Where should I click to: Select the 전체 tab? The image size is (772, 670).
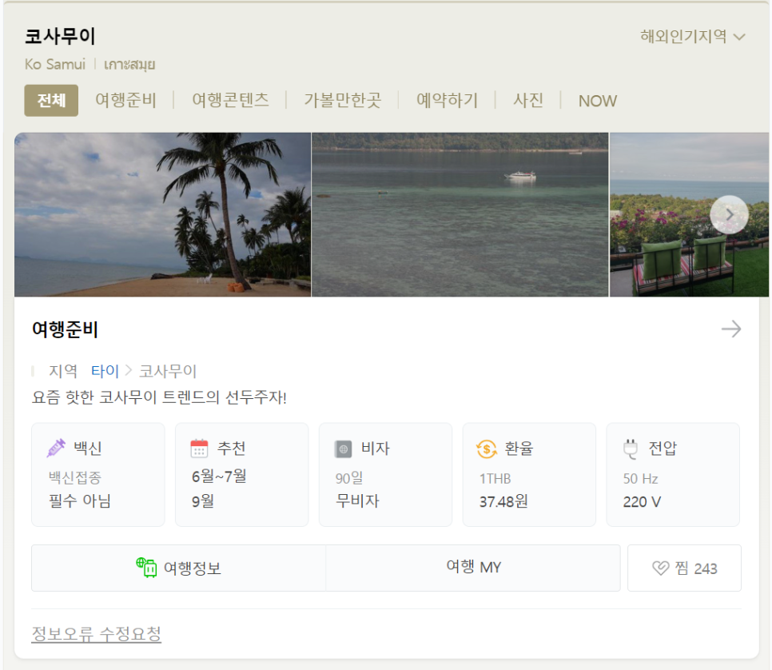point(51,101)
